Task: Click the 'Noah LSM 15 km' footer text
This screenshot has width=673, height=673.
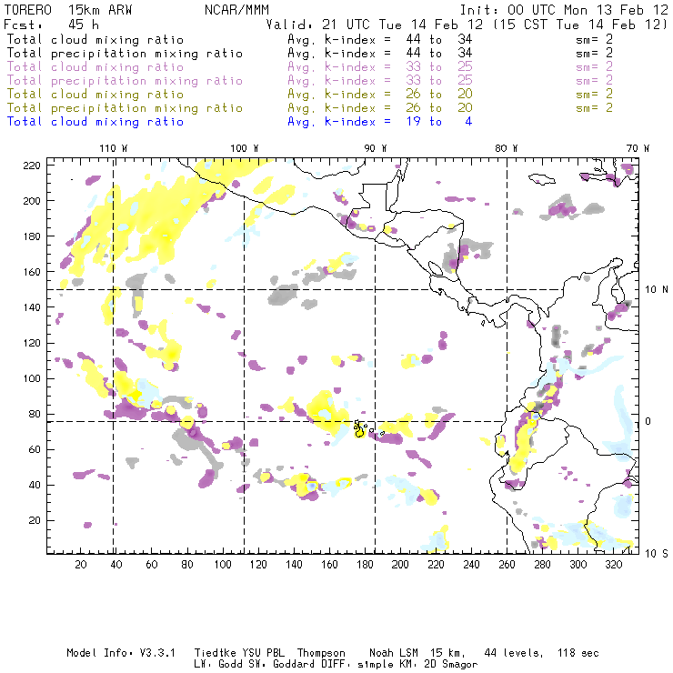Action: 417,653
